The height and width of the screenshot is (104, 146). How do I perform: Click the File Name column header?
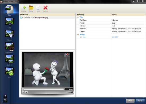[x=47, y=15]
